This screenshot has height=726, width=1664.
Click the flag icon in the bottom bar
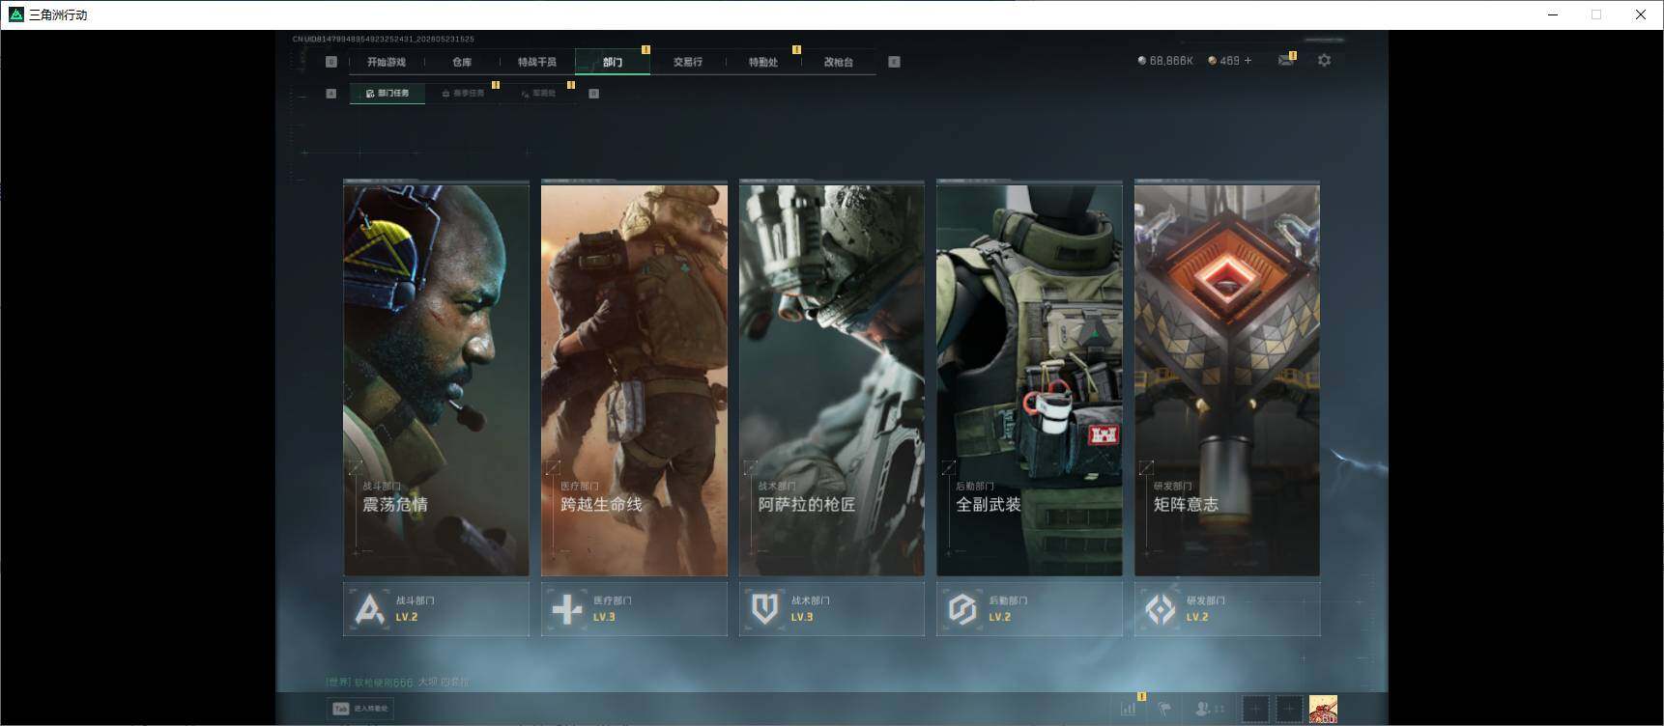1164,709
